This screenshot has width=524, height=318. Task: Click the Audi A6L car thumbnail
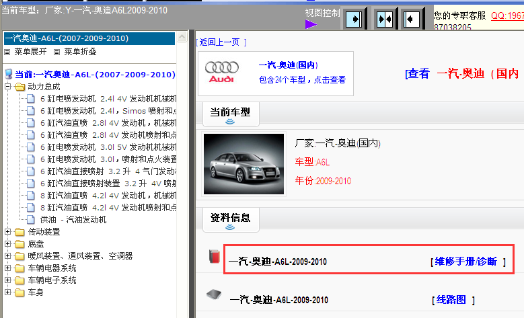click(x=244, y=164)
